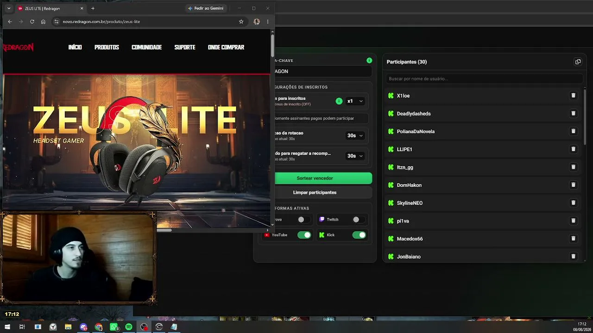Click the webcam overlay thumbnail
This screenshot has width=593, height=333.
tap(78, 258)
